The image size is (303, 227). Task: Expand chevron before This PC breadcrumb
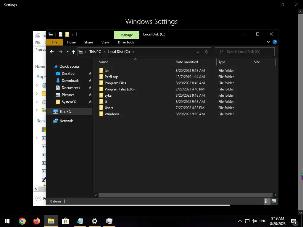pos(86,52)
